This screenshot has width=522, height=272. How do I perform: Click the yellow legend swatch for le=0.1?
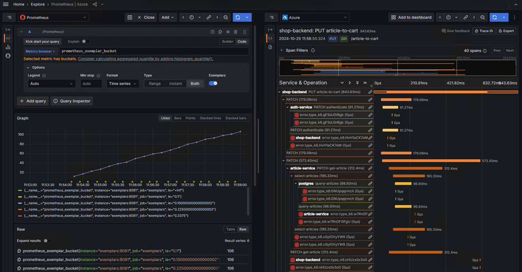[20, 196]
